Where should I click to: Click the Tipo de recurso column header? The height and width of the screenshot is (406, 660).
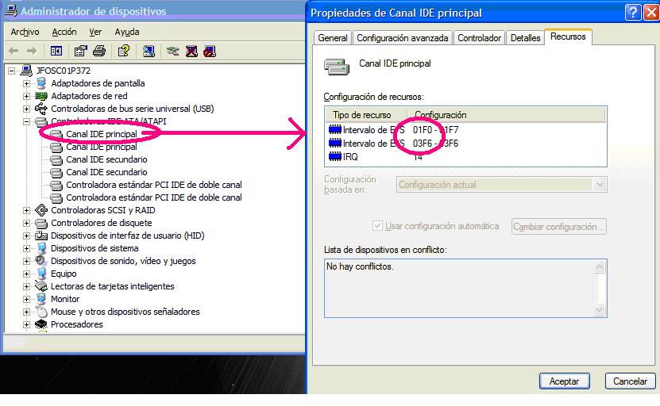coord(366,115)
